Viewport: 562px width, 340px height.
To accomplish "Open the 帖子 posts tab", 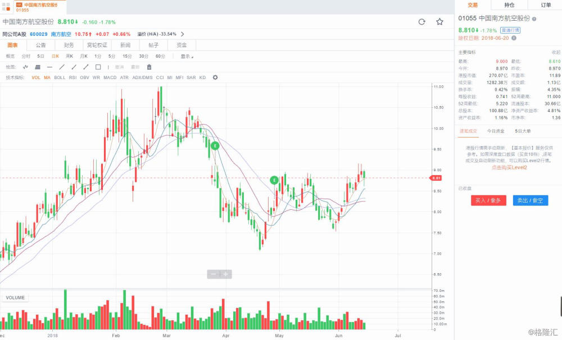I will (153, 45).
